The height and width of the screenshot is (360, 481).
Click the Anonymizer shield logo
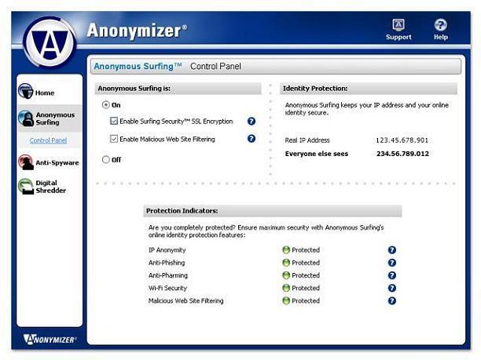[x=50, y=42]
